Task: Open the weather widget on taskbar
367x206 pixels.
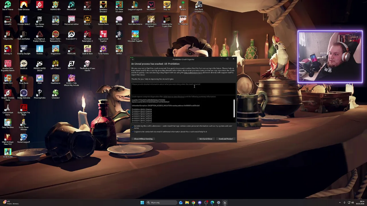Action: [11, 203]
